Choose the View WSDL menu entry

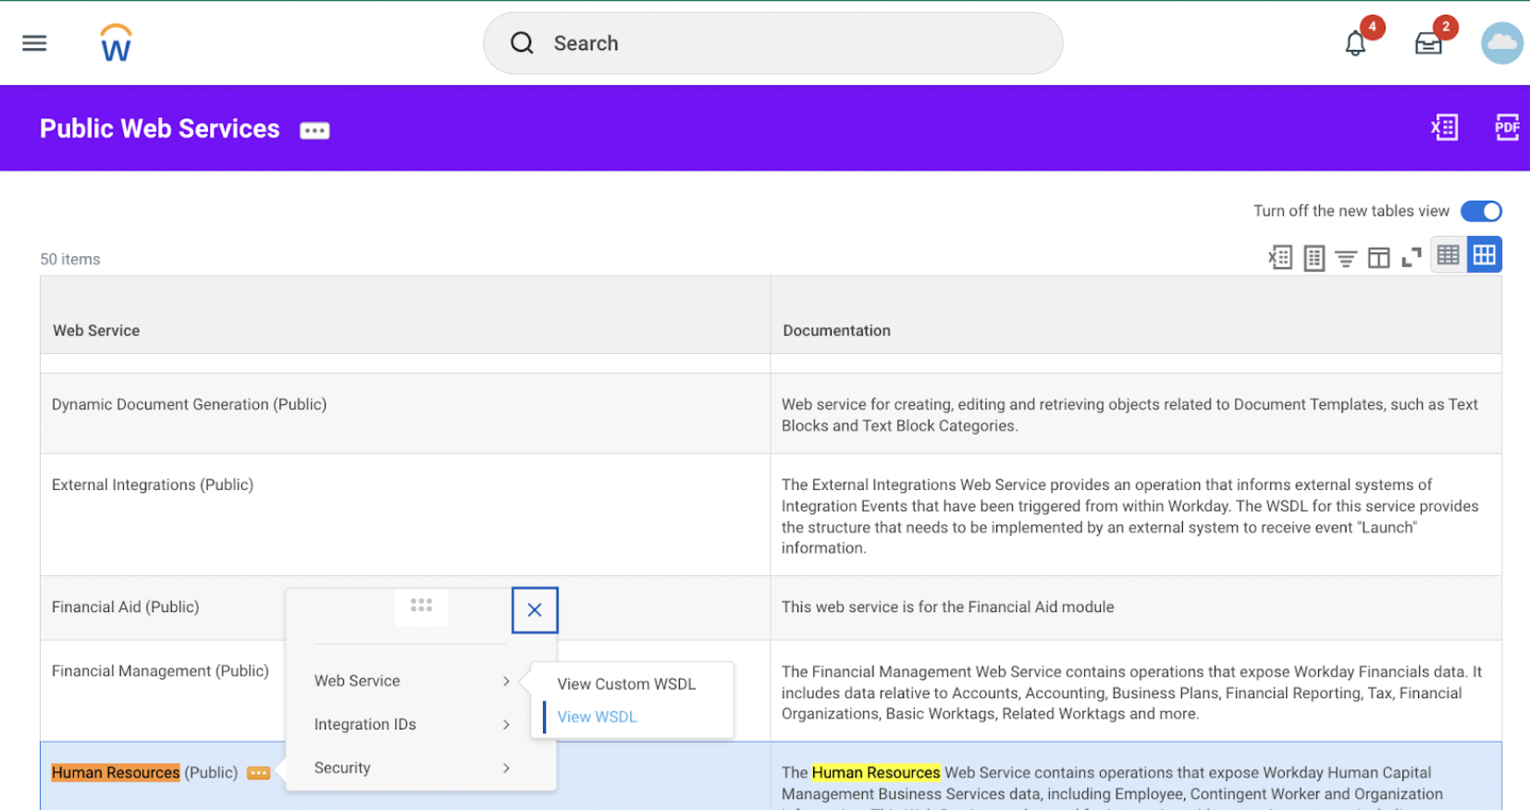[597, 717]
